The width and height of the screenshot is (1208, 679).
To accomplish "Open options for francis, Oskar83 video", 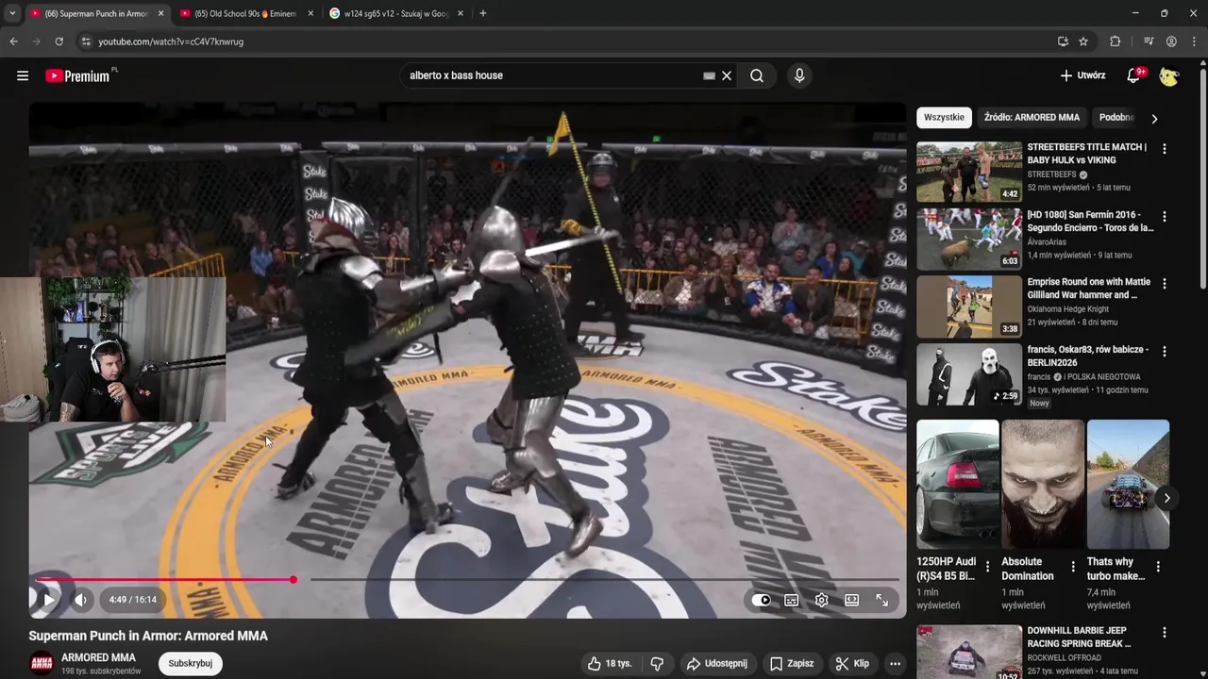I will [1164, 351].
